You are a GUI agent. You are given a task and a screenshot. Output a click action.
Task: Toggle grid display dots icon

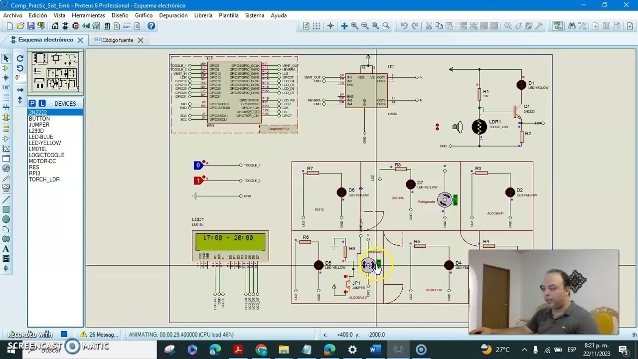click(317, 26)
